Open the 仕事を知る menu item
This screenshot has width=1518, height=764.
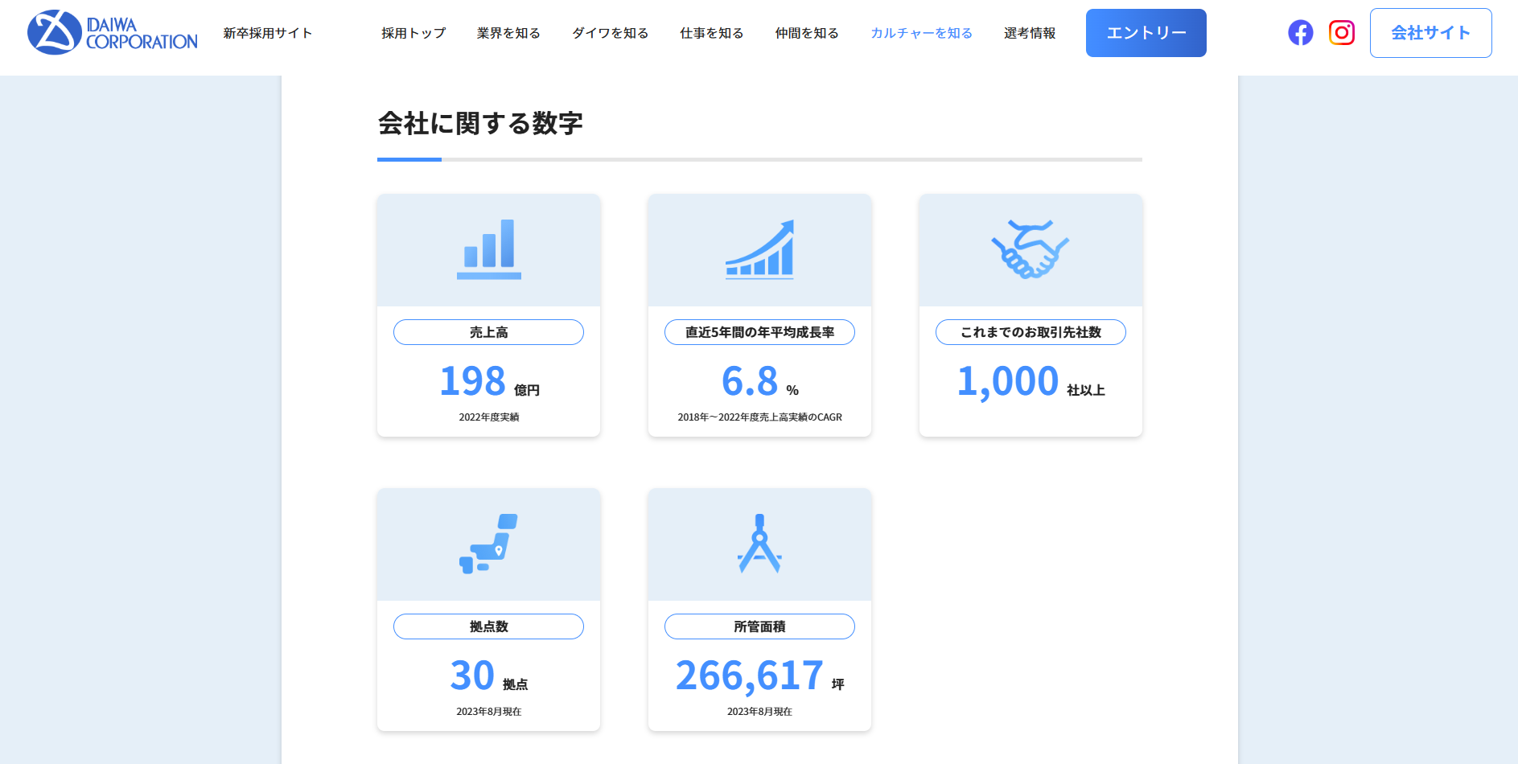[x=712, y=33]
